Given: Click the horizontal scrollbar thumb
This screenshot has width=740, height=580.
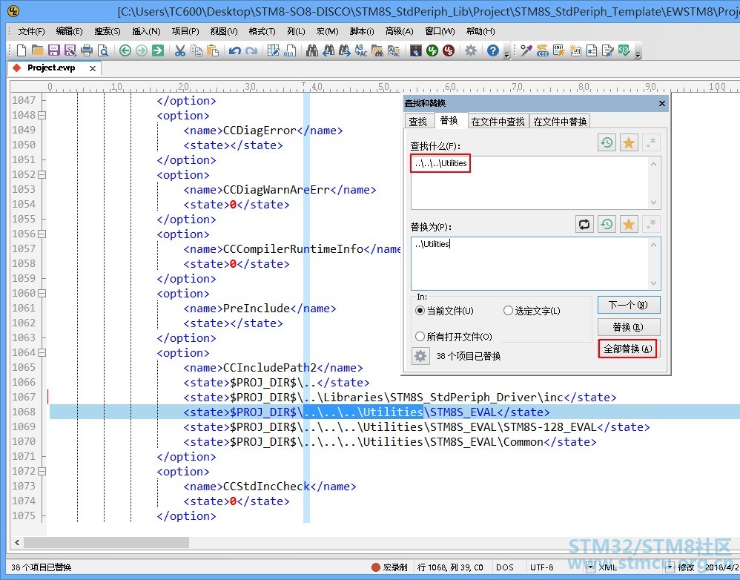Looking at the screenshot, I should [106, 543].
